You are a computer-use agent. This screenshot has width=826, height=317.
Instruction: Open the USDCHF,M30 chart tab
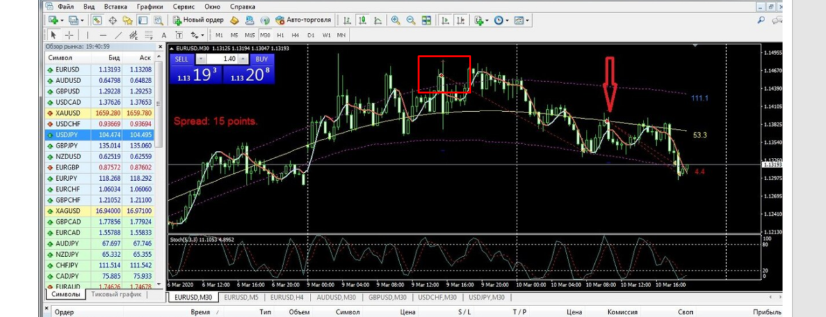pos(437,297)
